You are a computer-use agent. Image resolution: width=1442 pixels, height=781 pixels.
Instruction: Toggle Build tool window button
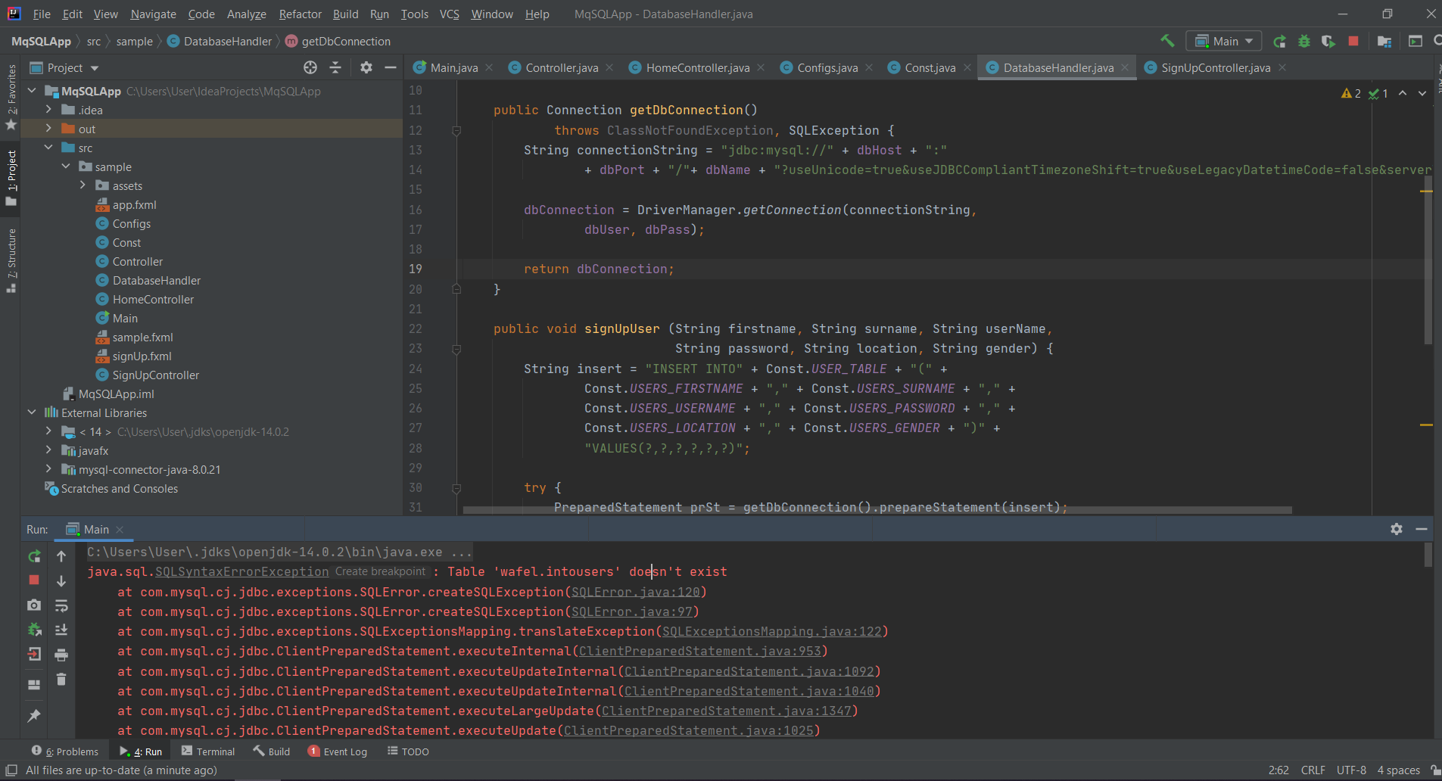tap(272, 751)
